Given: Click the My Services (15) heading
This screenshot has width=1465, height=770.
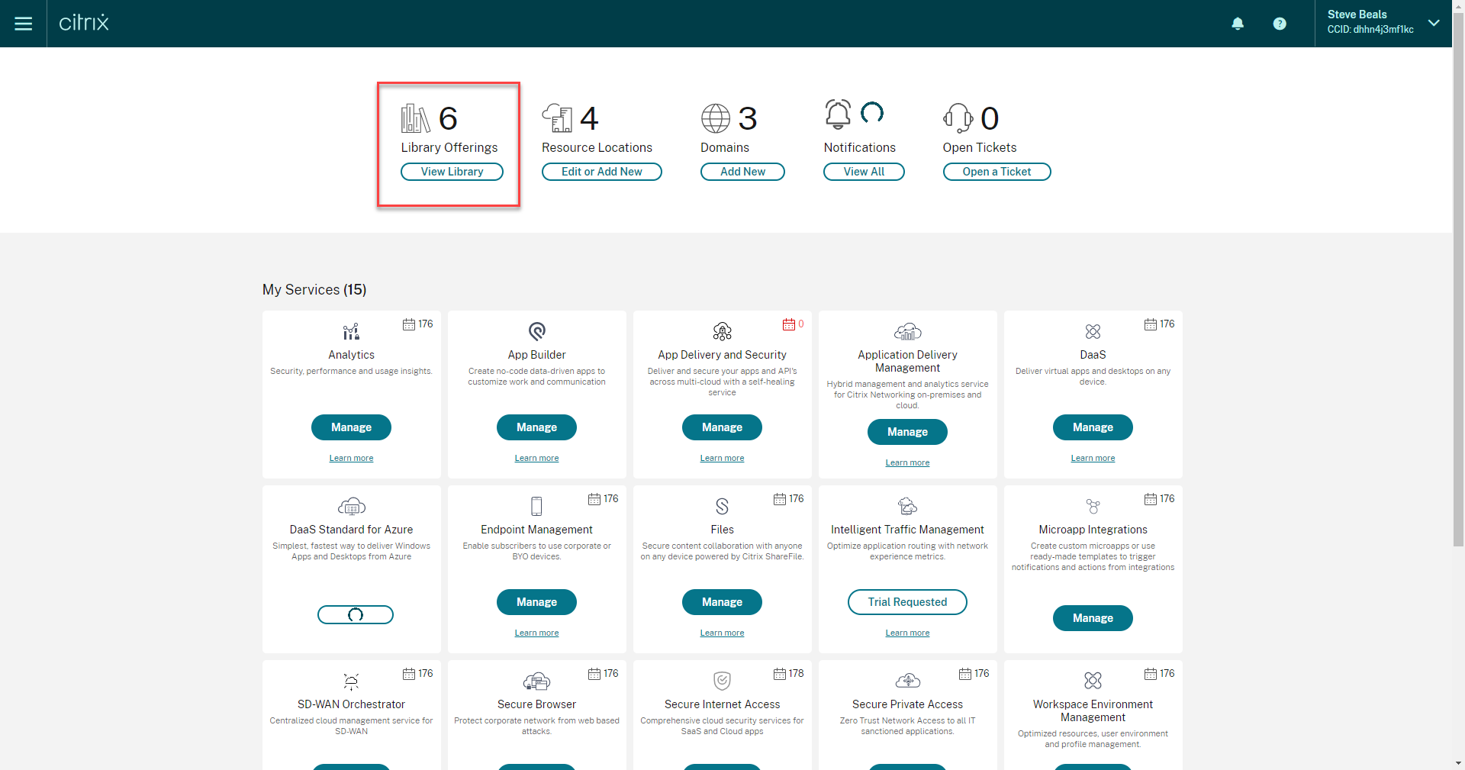Looking at the screenshot, I should coord(314,290).
